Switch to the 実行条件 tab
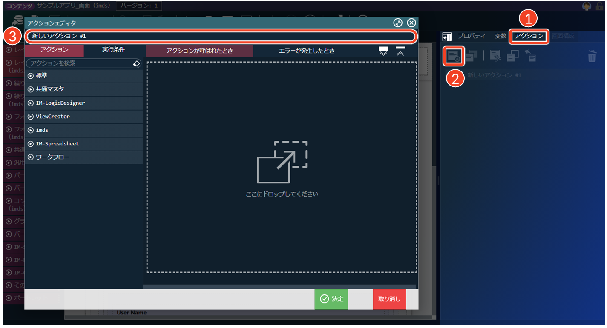 (113, 50)
